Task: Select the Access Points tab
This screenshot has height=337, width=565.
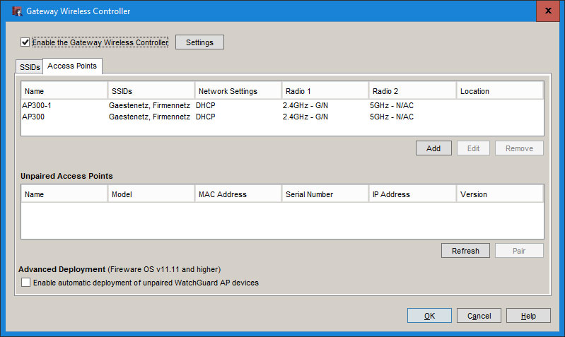Action: click(72, 66)
